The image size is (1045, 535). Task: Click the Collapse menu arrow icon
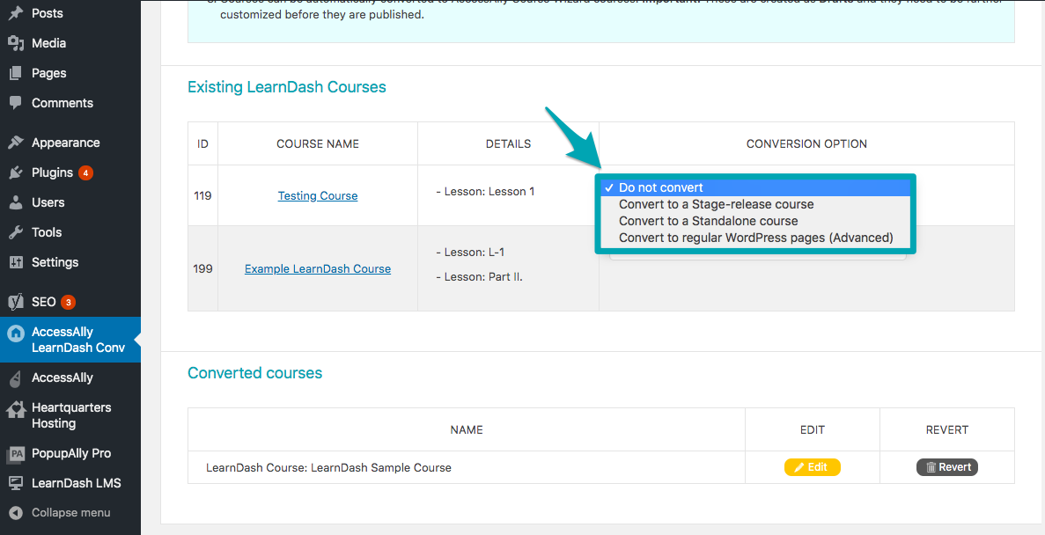[x=16, y=513]
